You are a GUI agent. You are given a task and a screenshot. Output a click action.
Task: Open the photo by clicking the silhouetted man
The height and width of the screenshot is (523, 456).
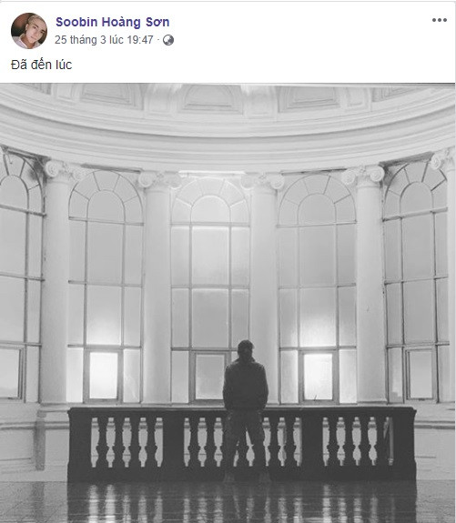[x=246, y=410]
